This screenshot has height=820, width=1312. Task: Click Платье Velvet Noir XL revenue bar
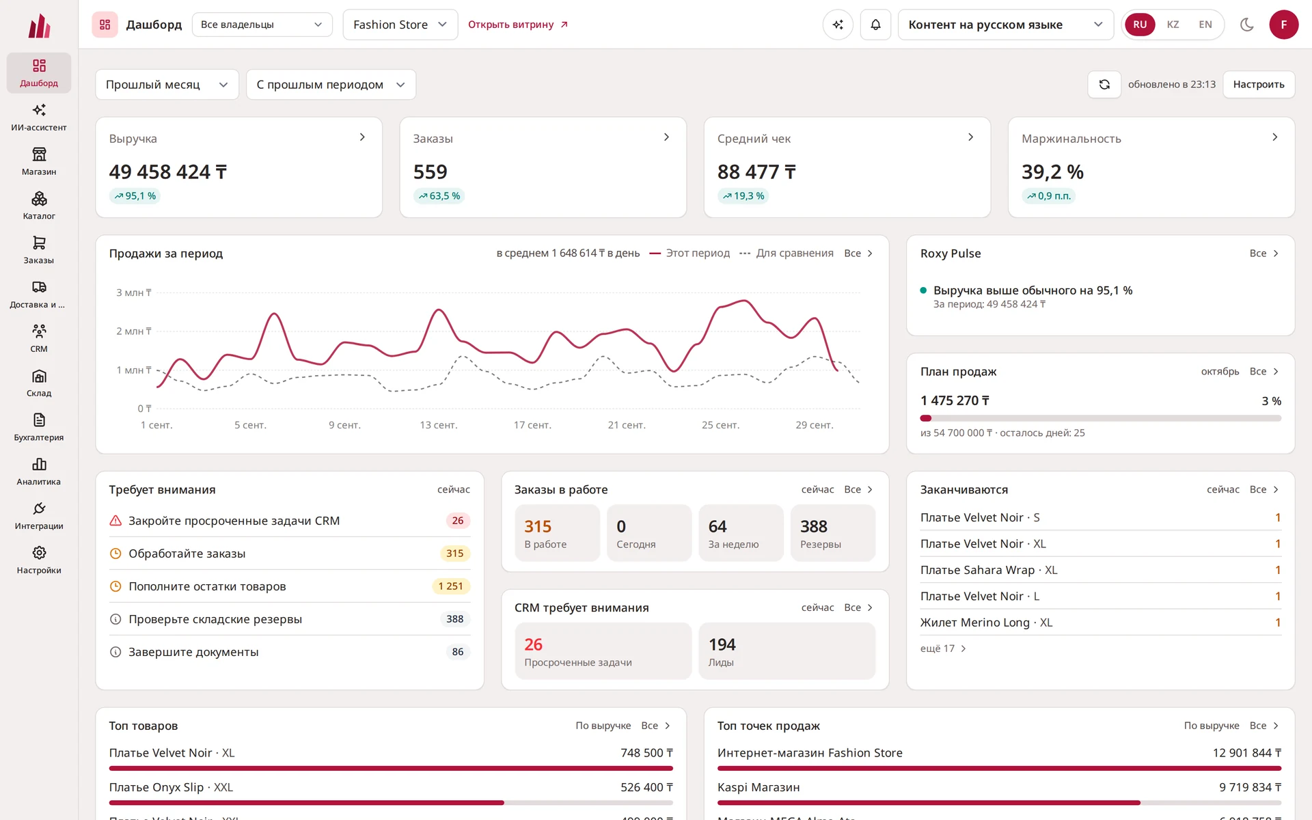click(391, 768)
